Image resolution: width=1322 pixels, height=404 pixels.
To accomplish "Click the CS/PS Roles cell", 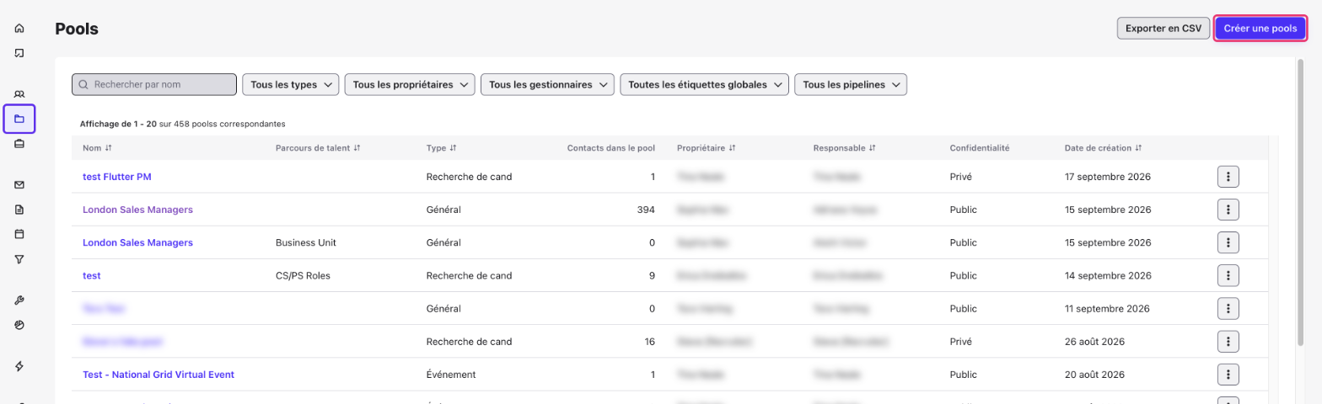I will click(x=304, y=275).
